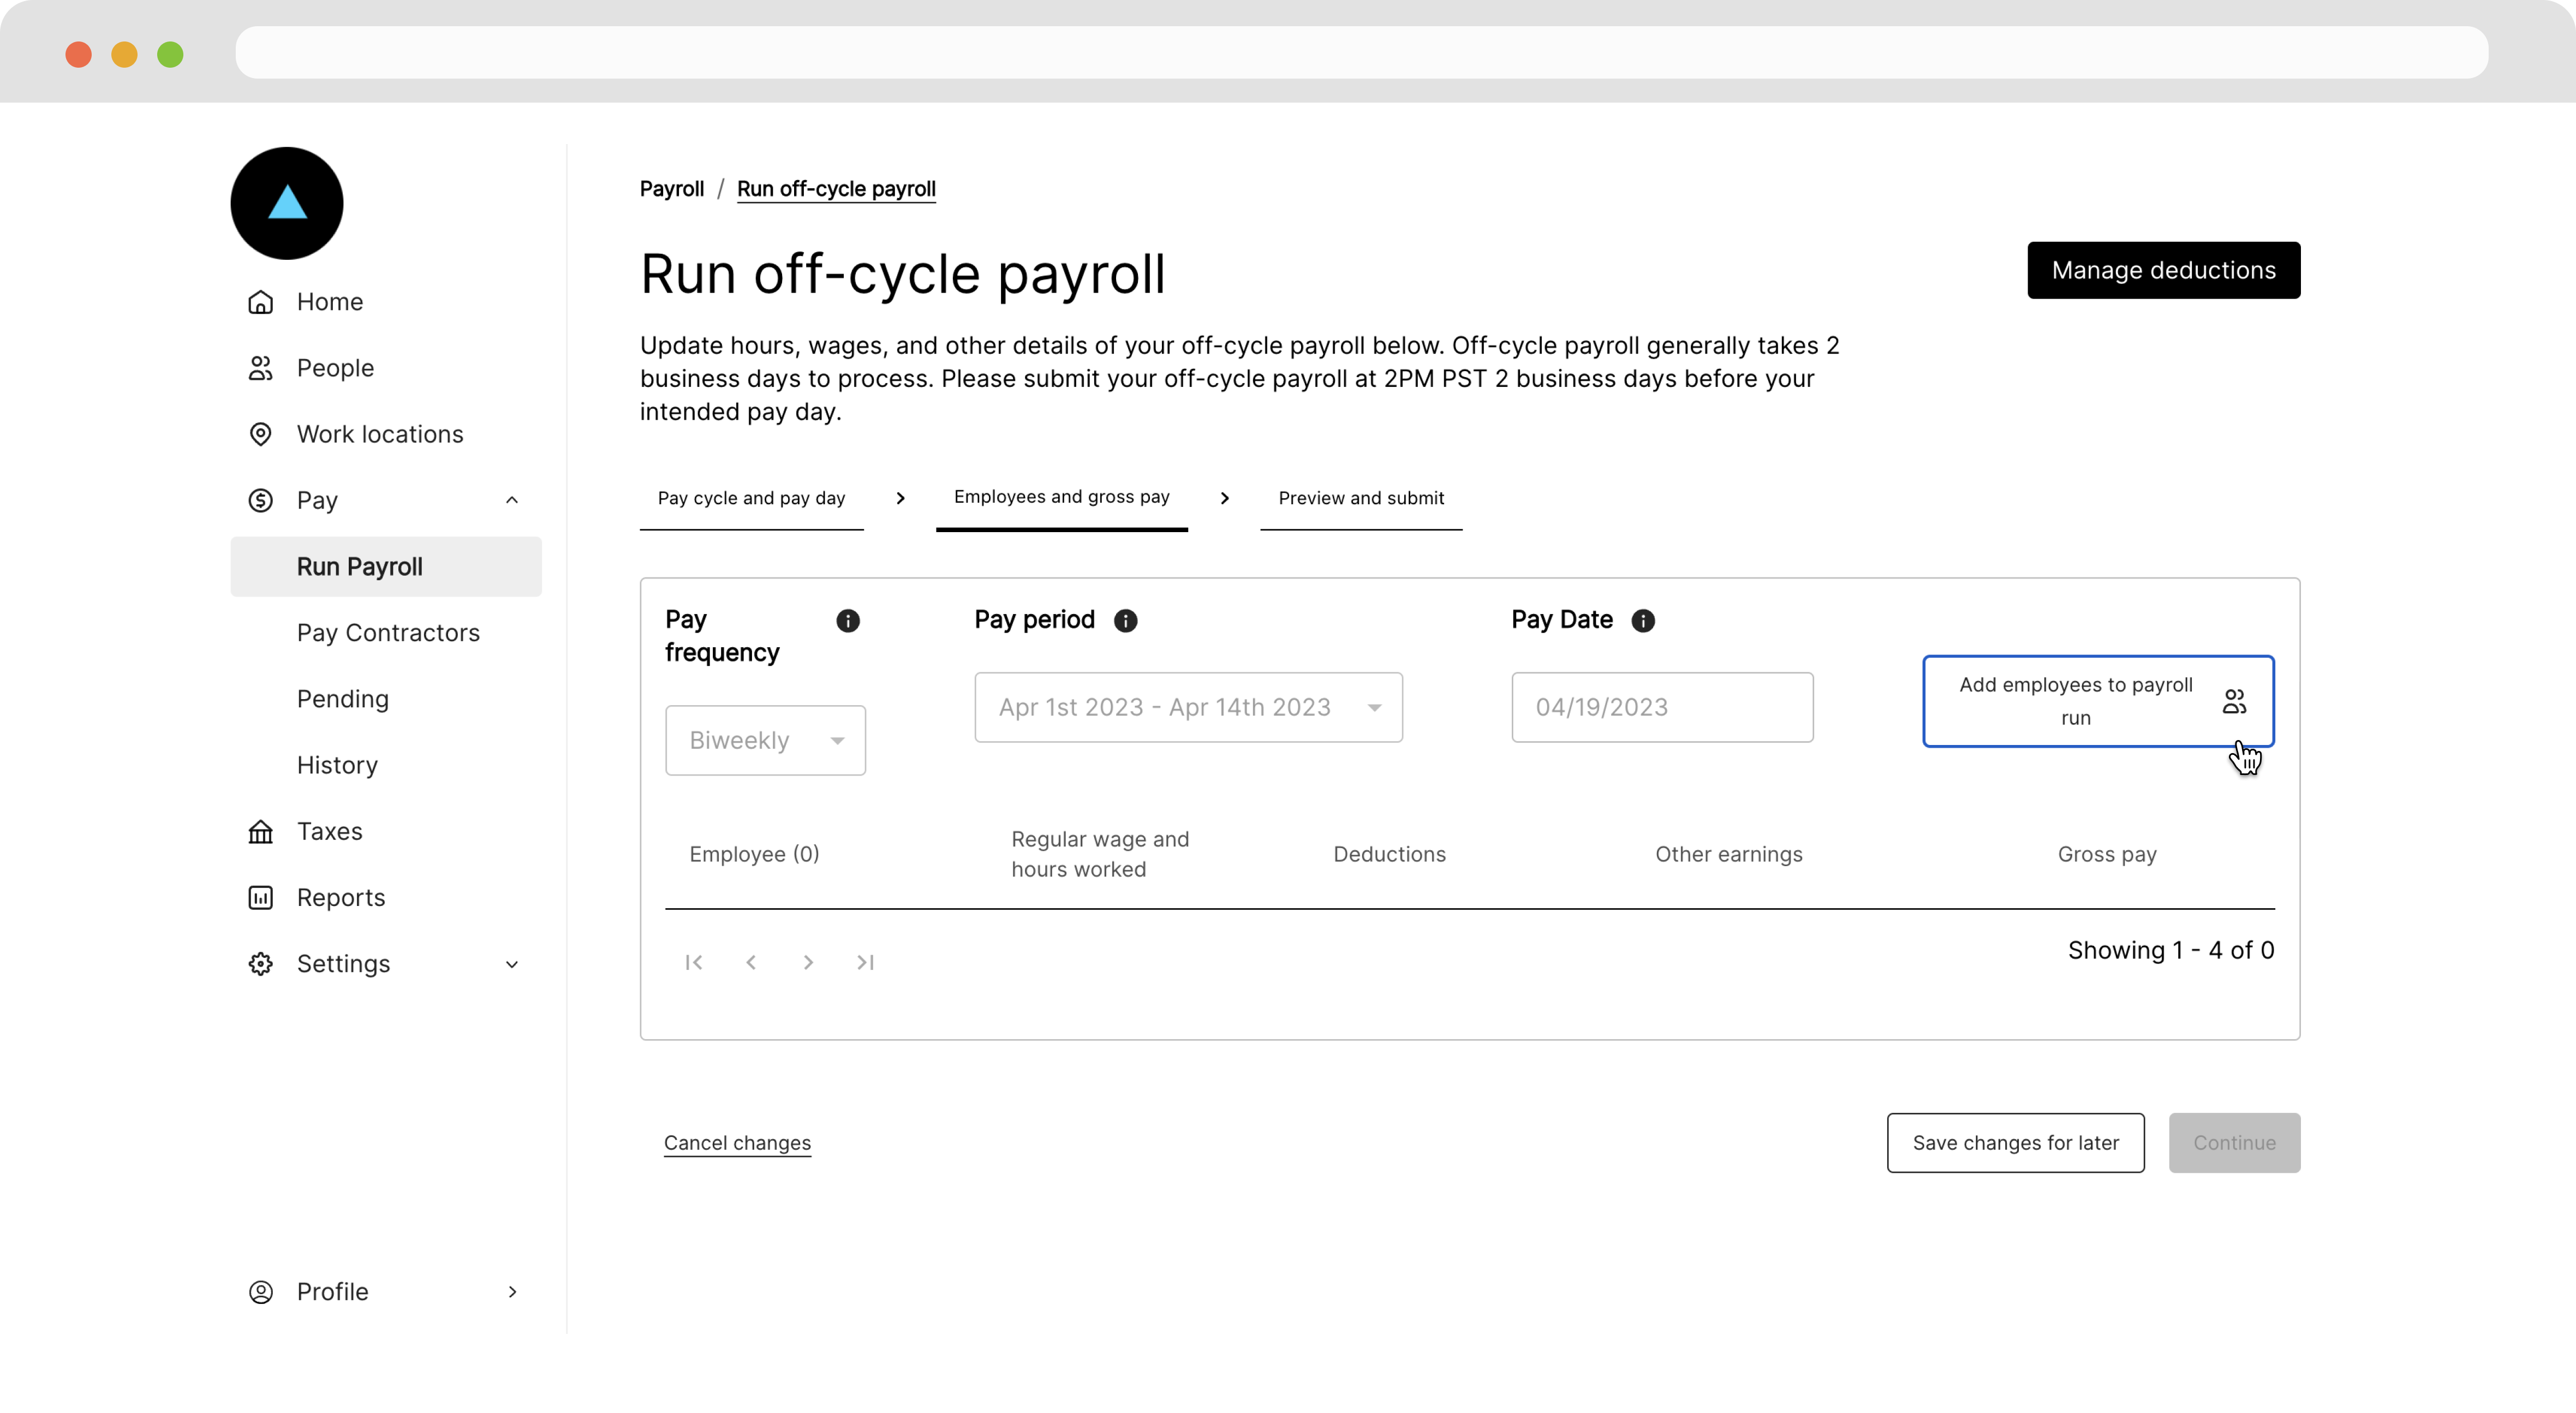Open the Biweekly pay frequency dropdown
The image size is (2576, 1413).
point(765,740)
